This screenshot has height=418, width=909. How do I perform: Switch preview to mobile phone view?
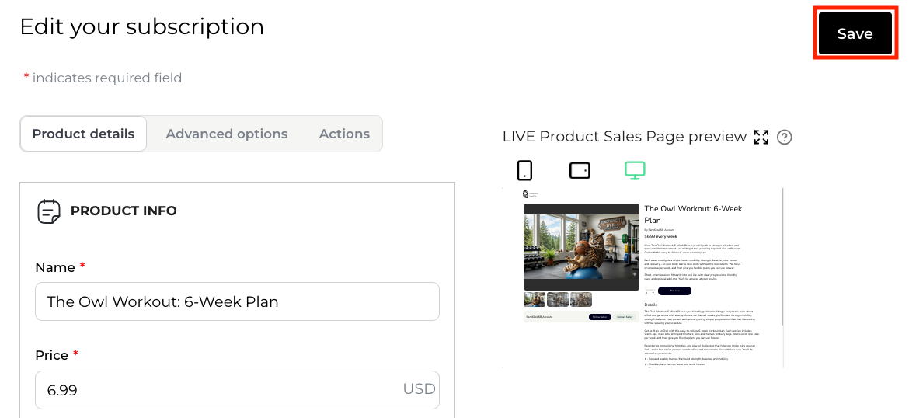tap(524, 170)
